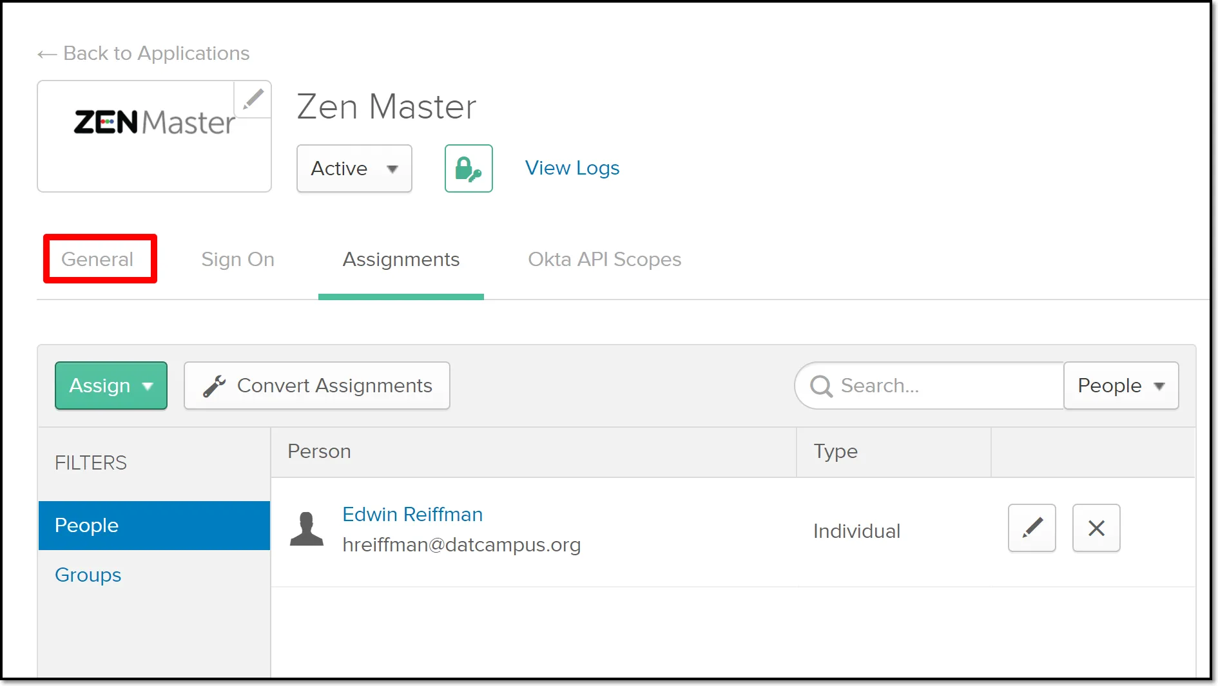Viewport: 1218px width, 686px height.
Task: Open the View Logs link
Action: [x=572, y=168]
